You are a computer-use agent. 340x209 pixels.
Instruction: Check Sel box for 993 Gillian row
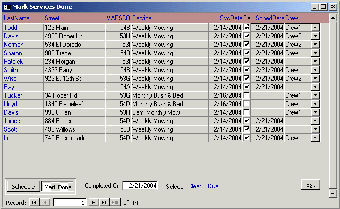point(246,112)
